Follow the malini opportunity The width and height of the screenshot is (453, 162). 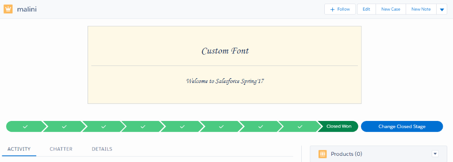[340, 9]
